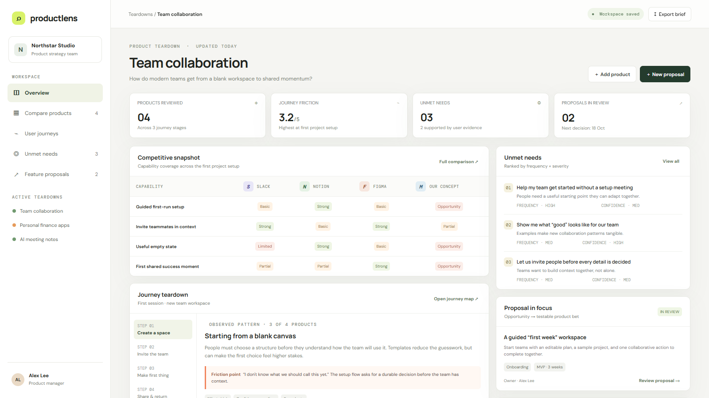Click the 'MVP · 3 weeks' tag
Screen dimensions: 709x398
pos(549,367)
